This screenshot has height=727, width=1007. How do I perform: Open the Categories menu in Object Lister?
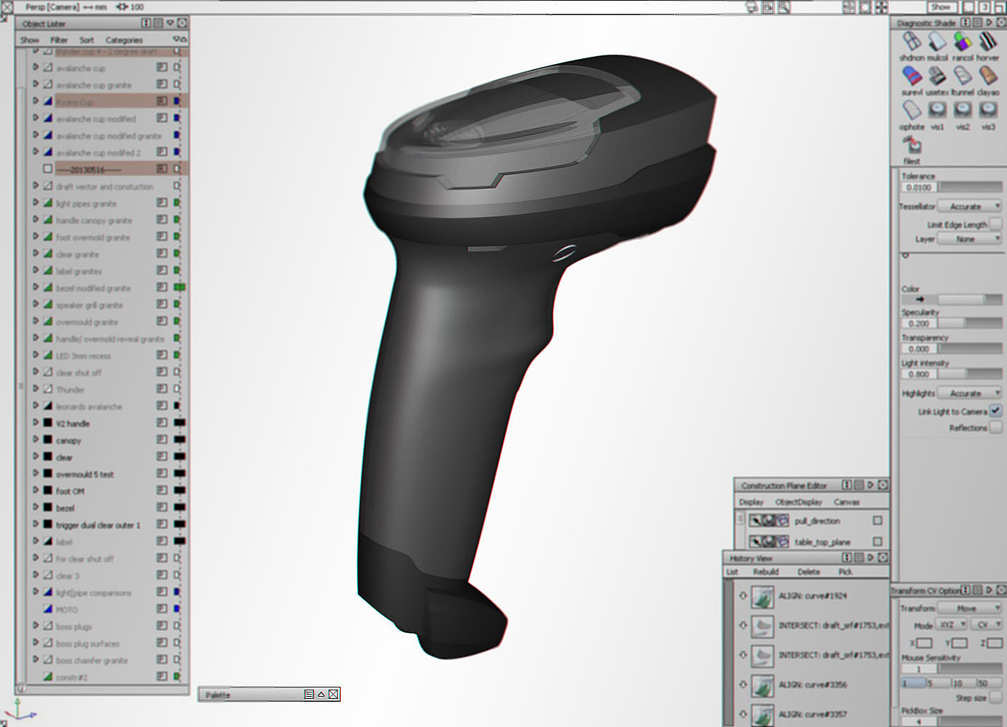click(124, 40)
